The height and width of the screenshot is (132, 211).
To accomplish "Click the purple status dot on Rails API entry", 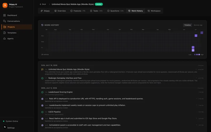I will [x=42, y=99].
